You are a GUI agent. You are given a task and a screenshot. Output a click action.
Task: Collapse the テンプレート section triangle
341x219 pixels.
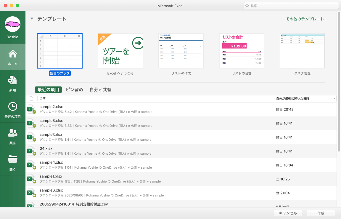[32, 19]
